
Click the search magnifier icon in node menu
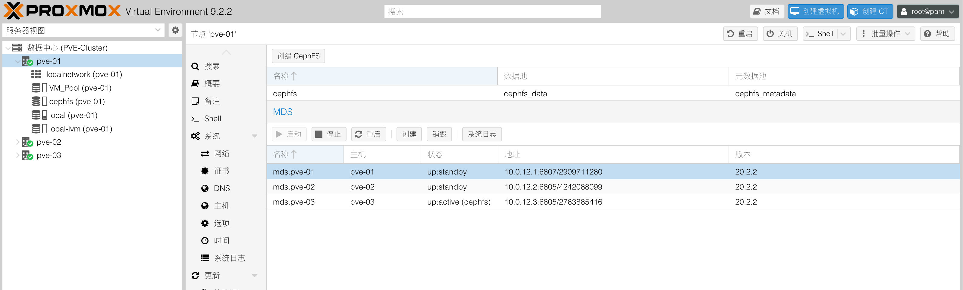pyautogui.click(x=195, y=66)
